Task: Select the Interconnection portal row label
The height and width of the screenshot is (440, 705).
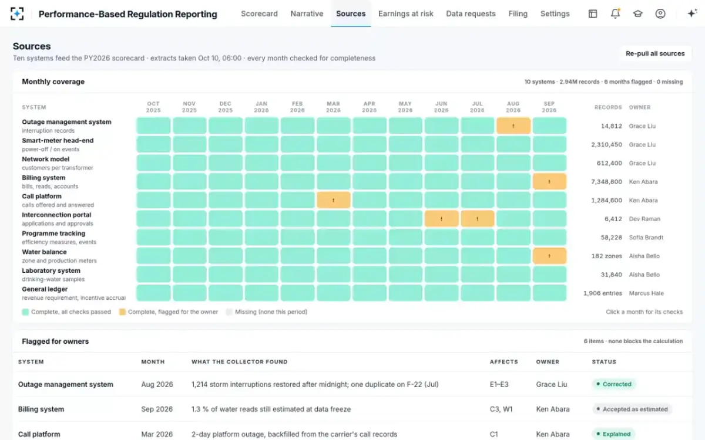Action: coord(56,215)
